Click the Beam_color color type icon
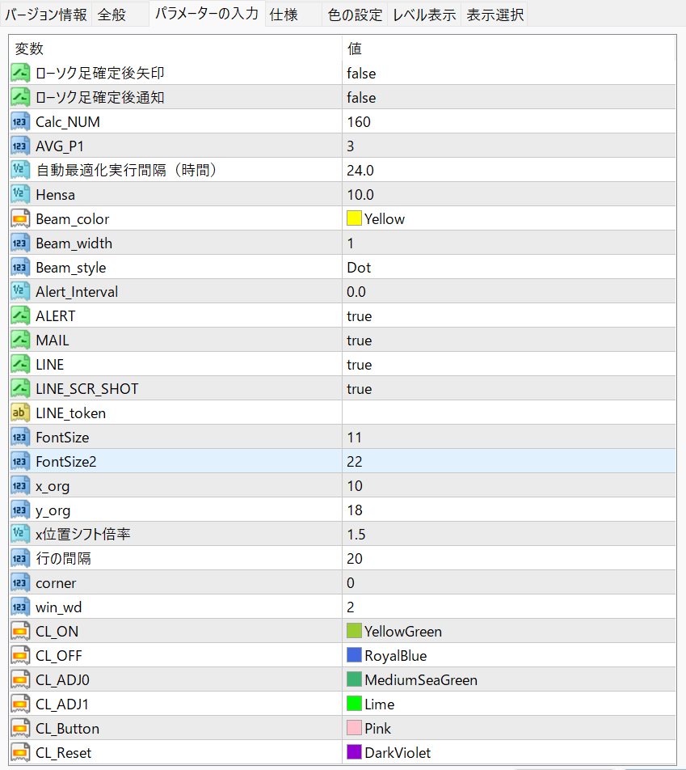 [x=20, y=219]
